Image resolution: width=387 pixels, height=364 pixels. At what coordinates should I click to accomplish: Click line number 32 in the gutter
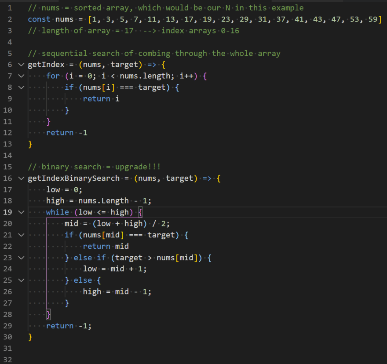click(7, 360)
